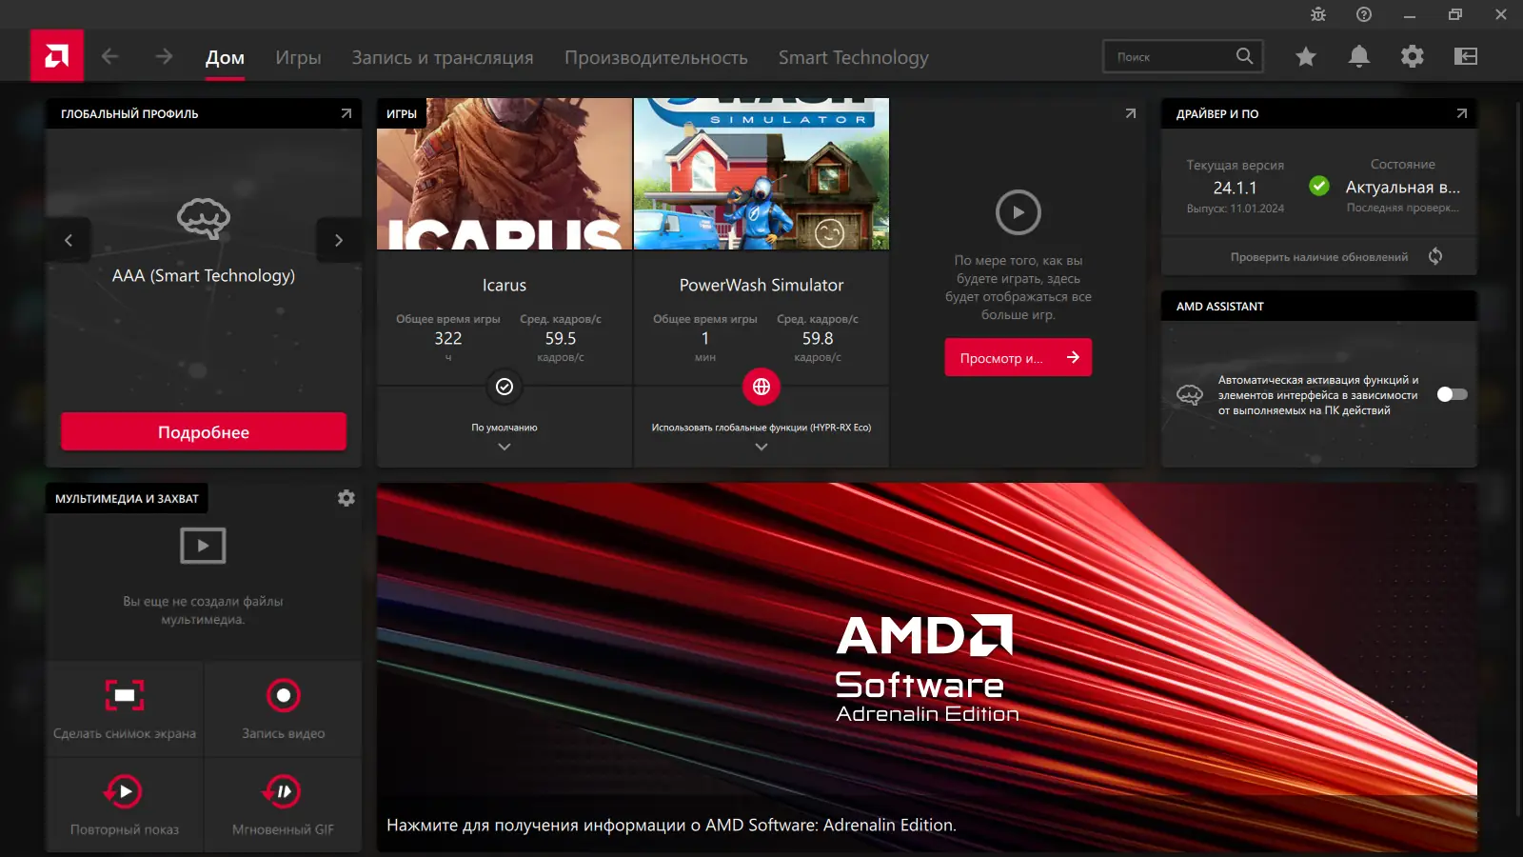Switch to the Производительность tab

click(656, 58)
